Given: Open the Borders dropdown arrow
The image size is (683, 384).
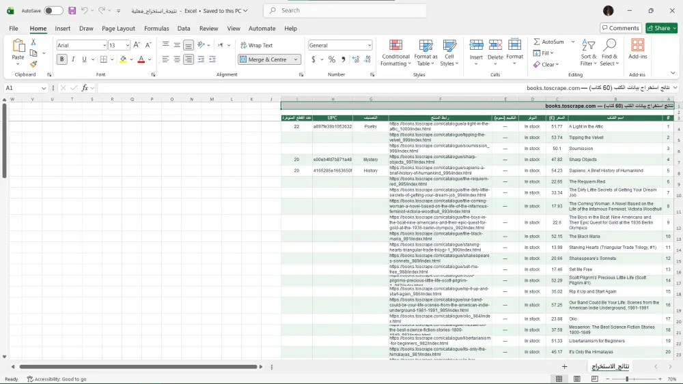Looking at the screenshot, I should click(x=112, y=59).
